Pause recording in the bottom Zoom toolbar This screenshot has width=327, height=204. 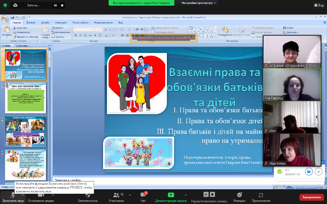[x=206, y=194]
